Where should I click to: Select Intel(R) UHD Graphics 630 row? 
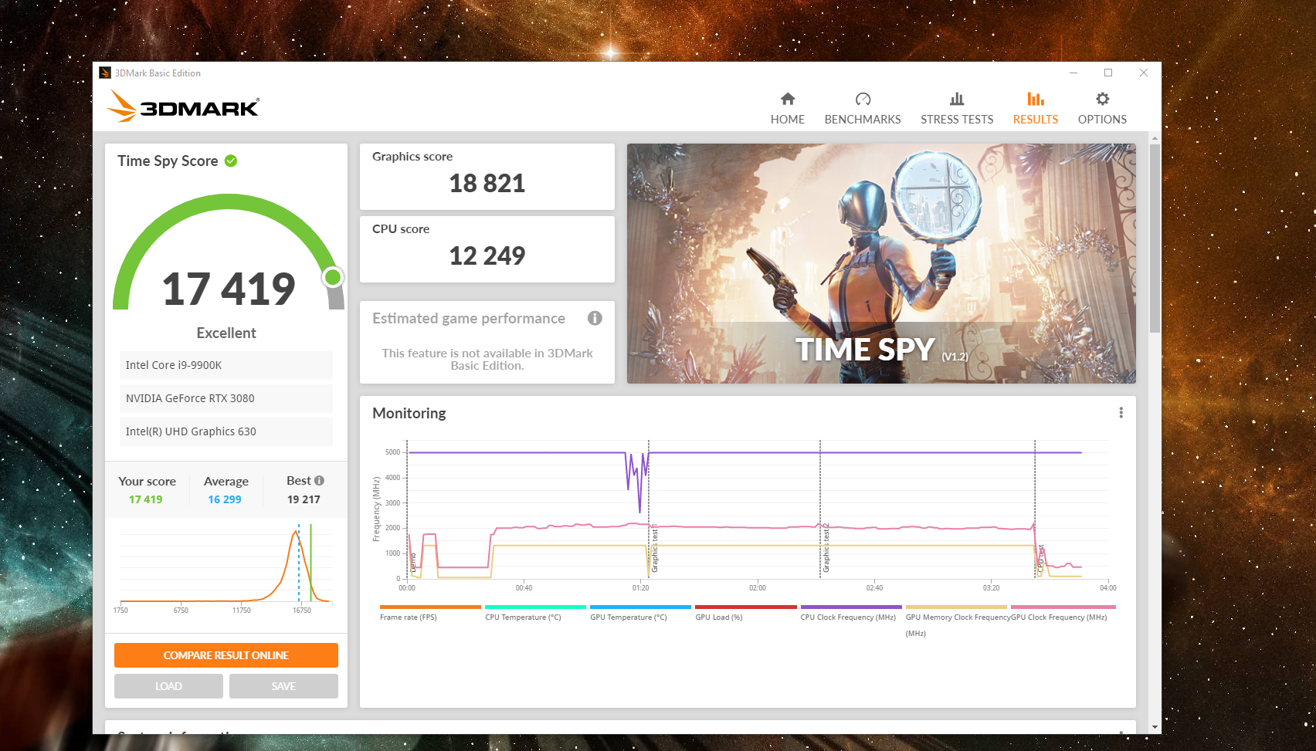click(x=226, y=431)
